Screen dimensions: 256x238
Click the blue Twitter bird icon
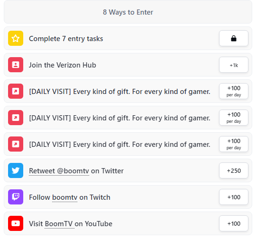(16, 170)
